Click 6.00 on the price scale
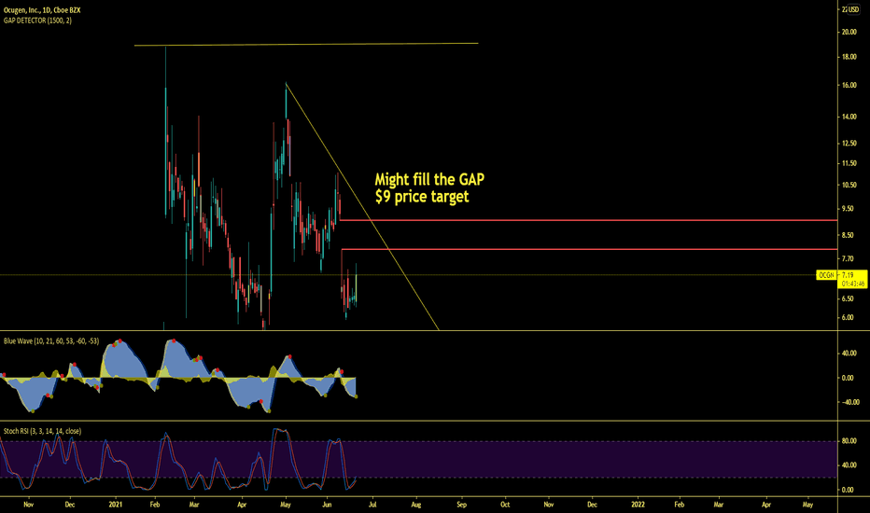Image resolution: width=870 pixels, height=513 pixels. [848, 318]
